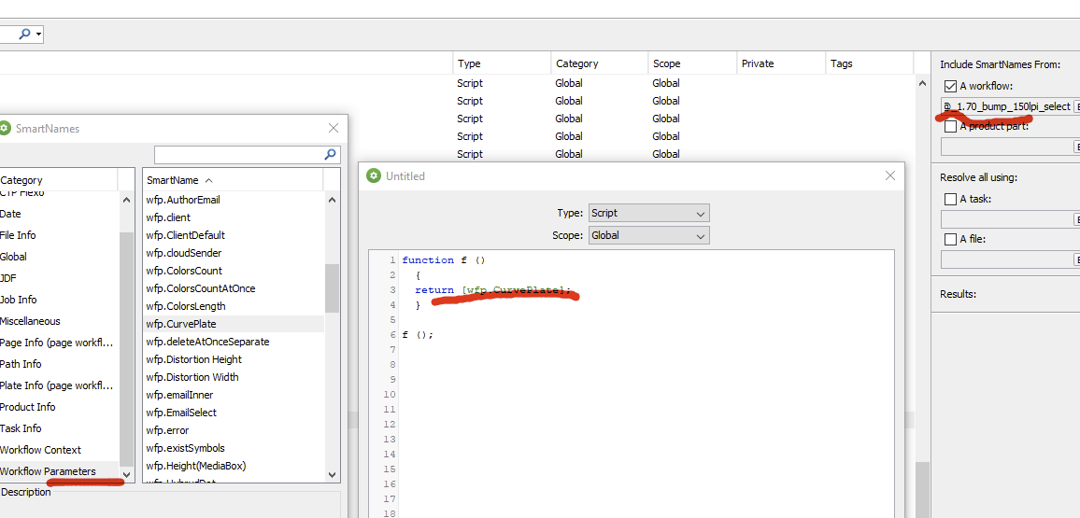Enable the 'A file' checkbox

coord(950,239)
